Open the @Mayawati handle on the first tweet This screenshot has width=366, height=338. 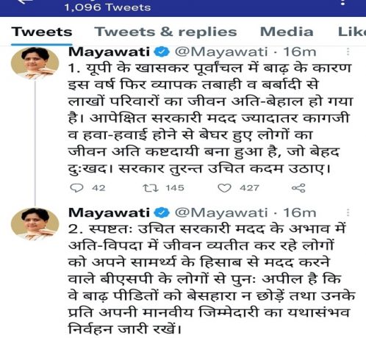(221, 52)
